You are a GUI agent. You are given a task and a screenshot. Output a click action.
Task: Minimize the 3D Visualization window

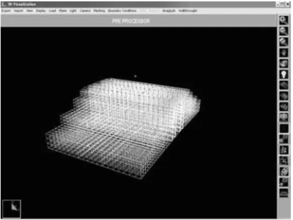[x=278, y=4]
